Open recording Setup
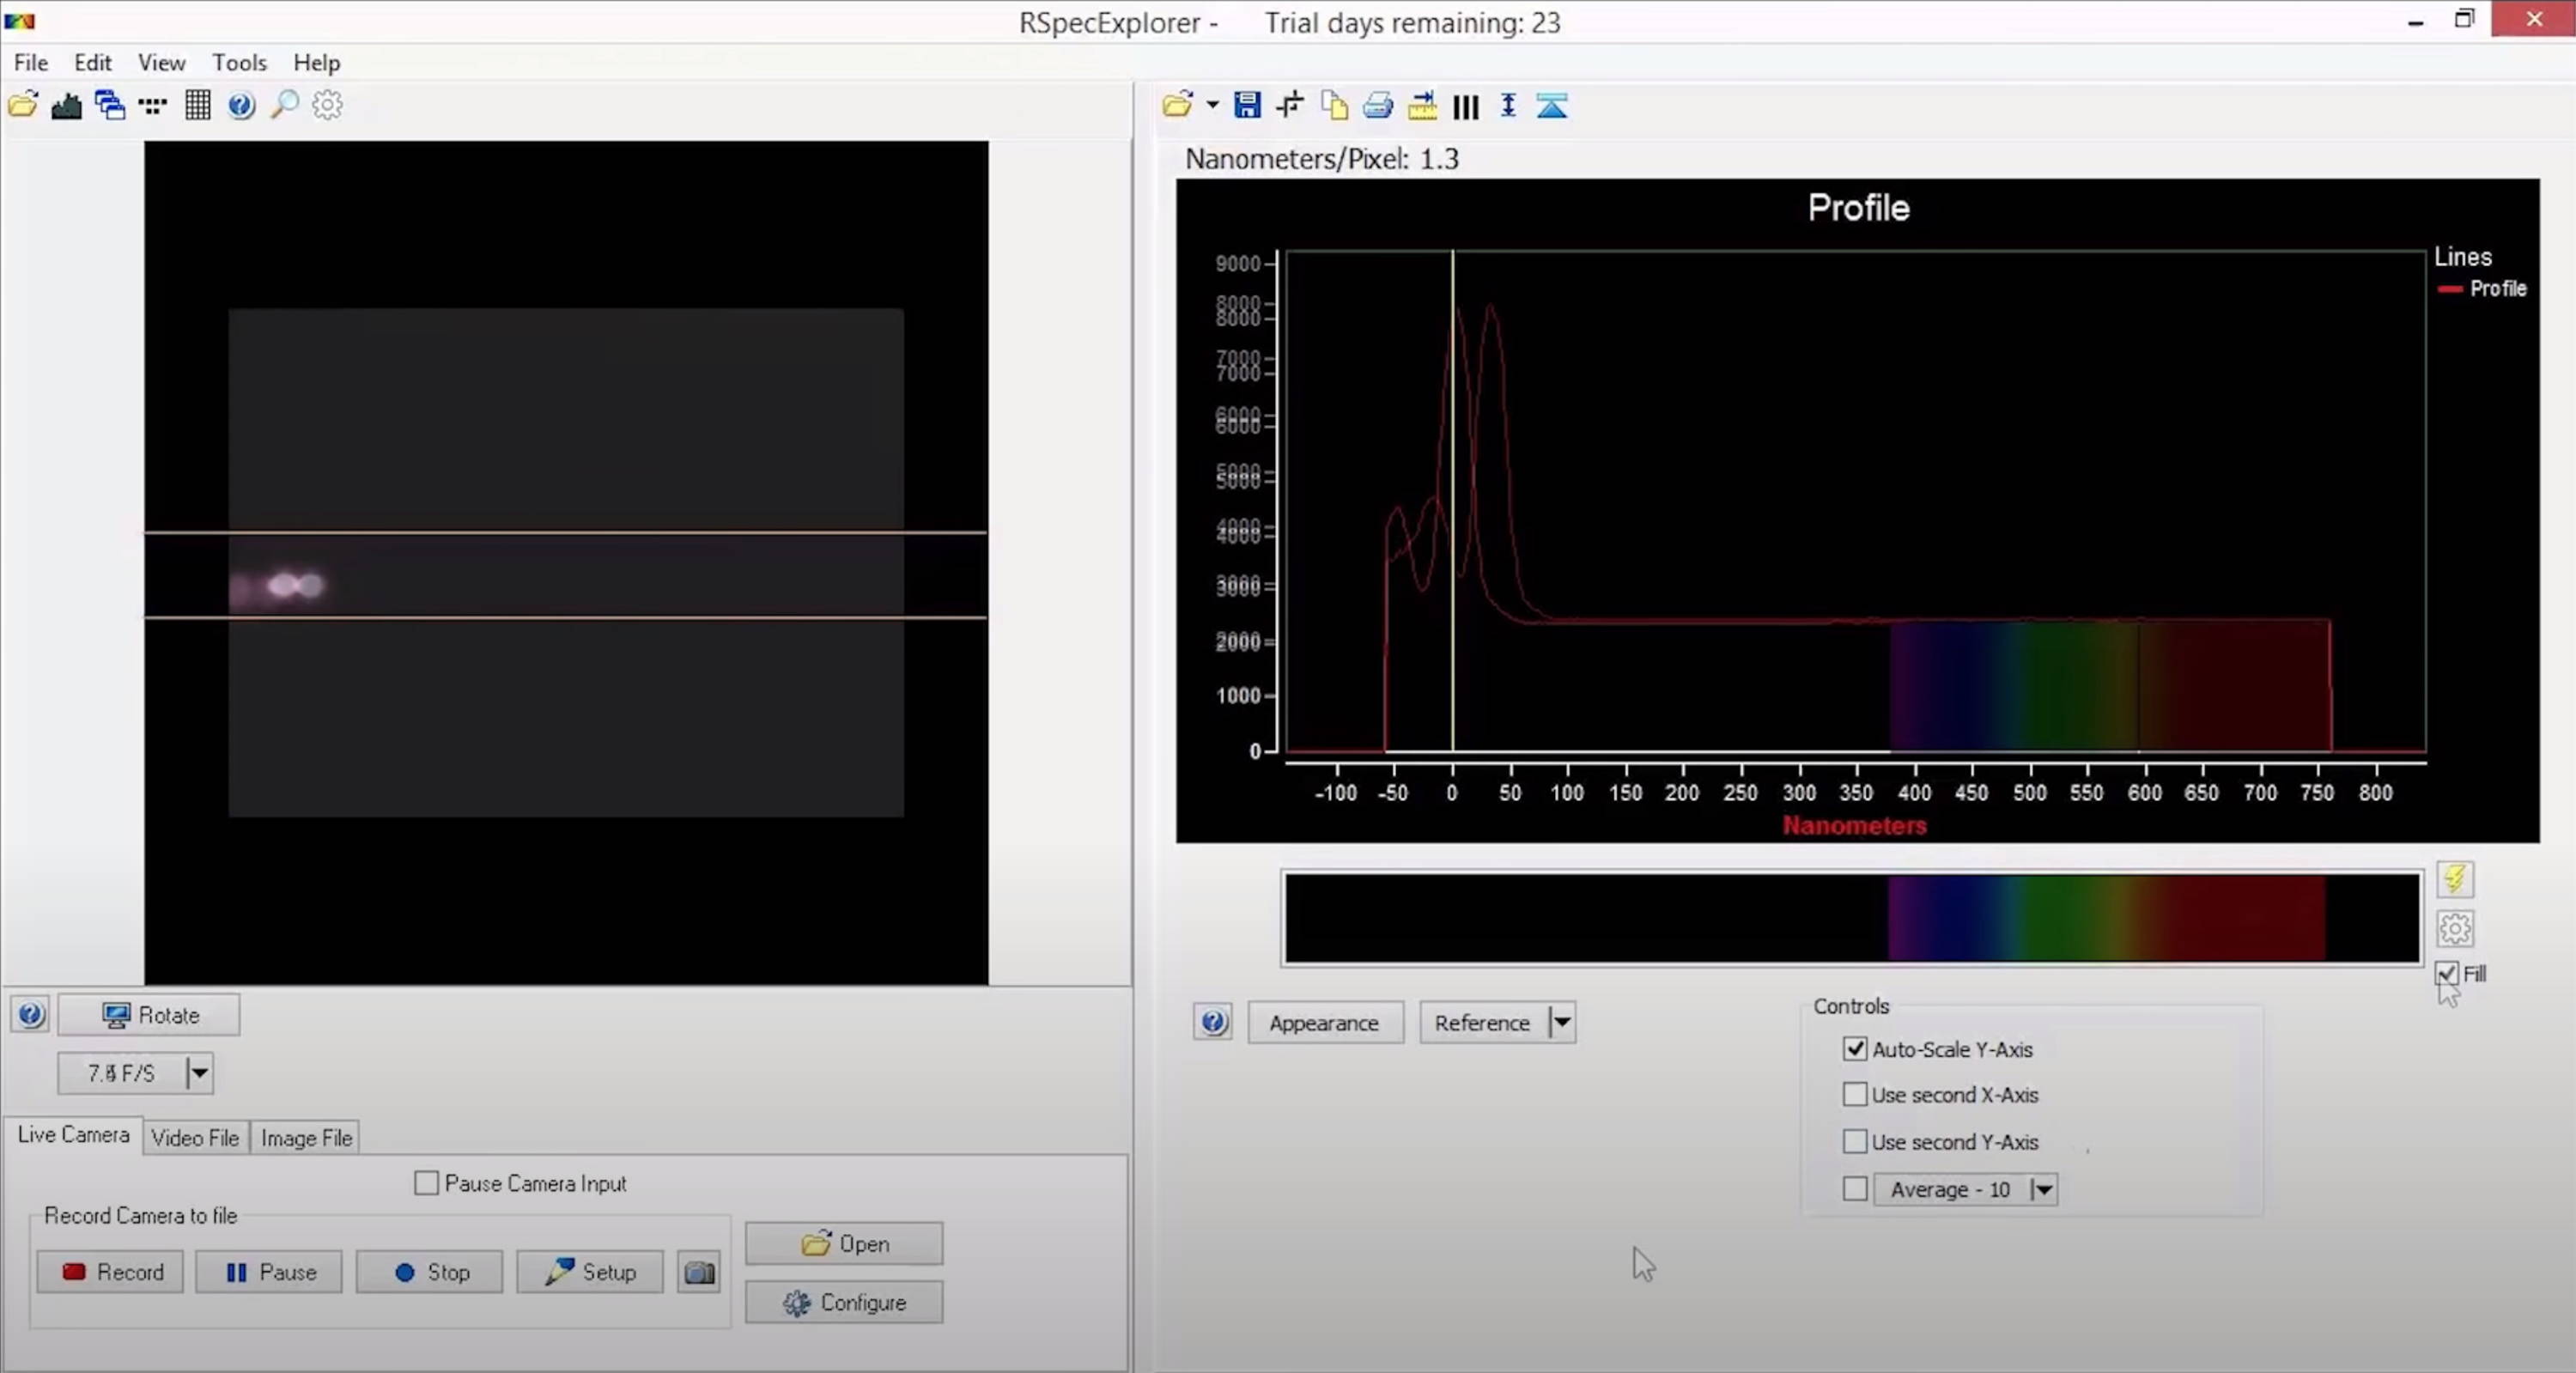Screen dimensions: 2576x1373 click(x=589, y=1272)
